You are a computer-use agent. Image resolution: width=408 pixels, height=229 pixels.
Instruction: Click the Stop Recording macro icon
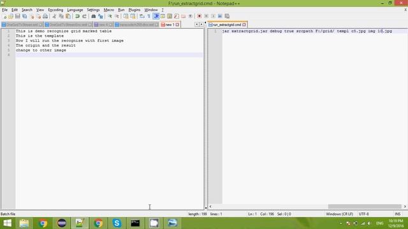point(206,17)
